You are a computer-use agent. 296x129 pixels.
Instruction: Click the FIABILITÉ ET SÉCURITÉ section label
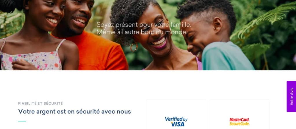click(x=40, y=103)
